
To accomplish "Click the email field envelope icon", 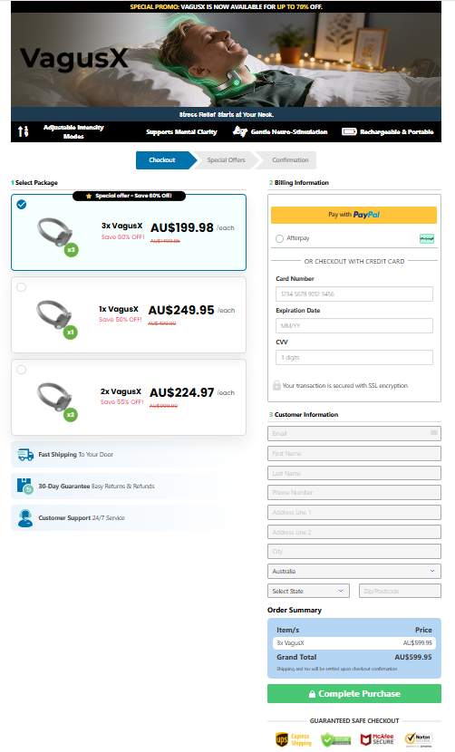I will click(x=434, y=432).
